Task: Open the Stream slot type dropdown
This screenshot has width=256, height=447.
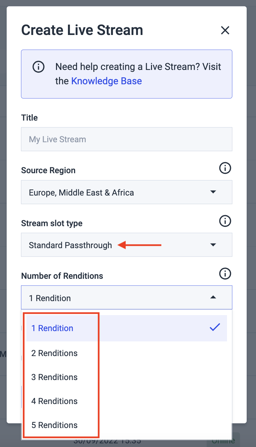Action: 127,245
